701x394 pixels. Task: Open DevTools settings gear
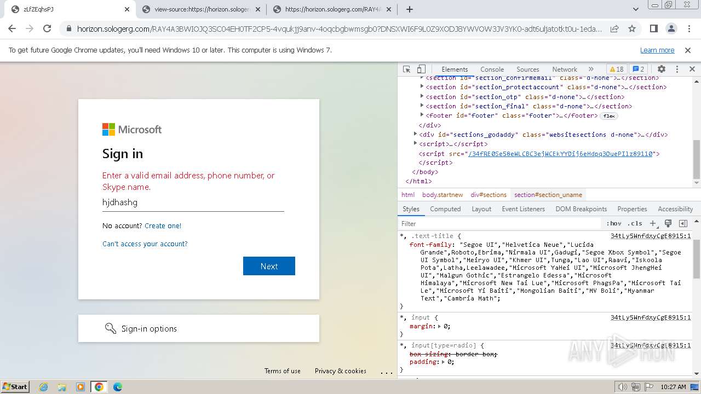(x=662, y=69)
